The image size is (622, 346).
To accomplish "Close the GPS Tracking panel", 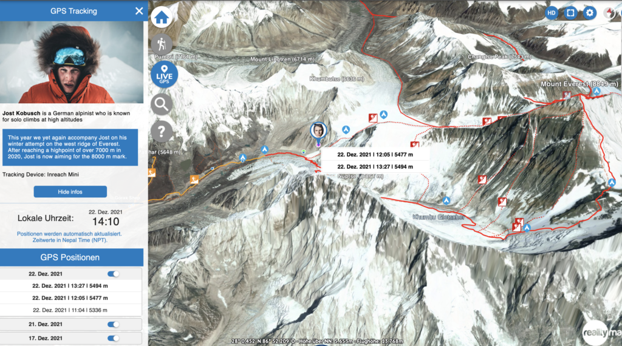I will coord(139,11).
